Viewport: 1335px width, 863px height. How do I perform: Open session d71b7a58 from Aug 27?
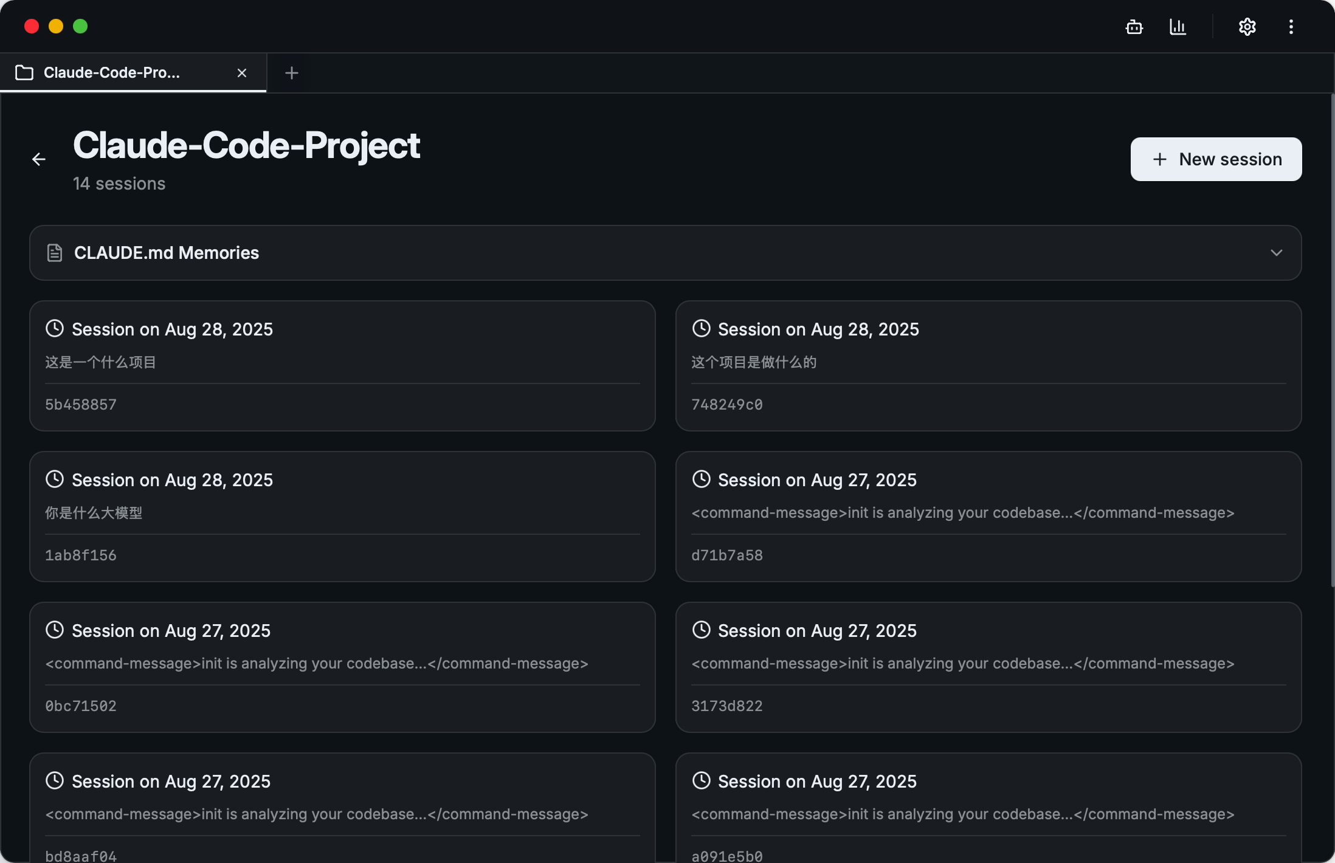988,517
